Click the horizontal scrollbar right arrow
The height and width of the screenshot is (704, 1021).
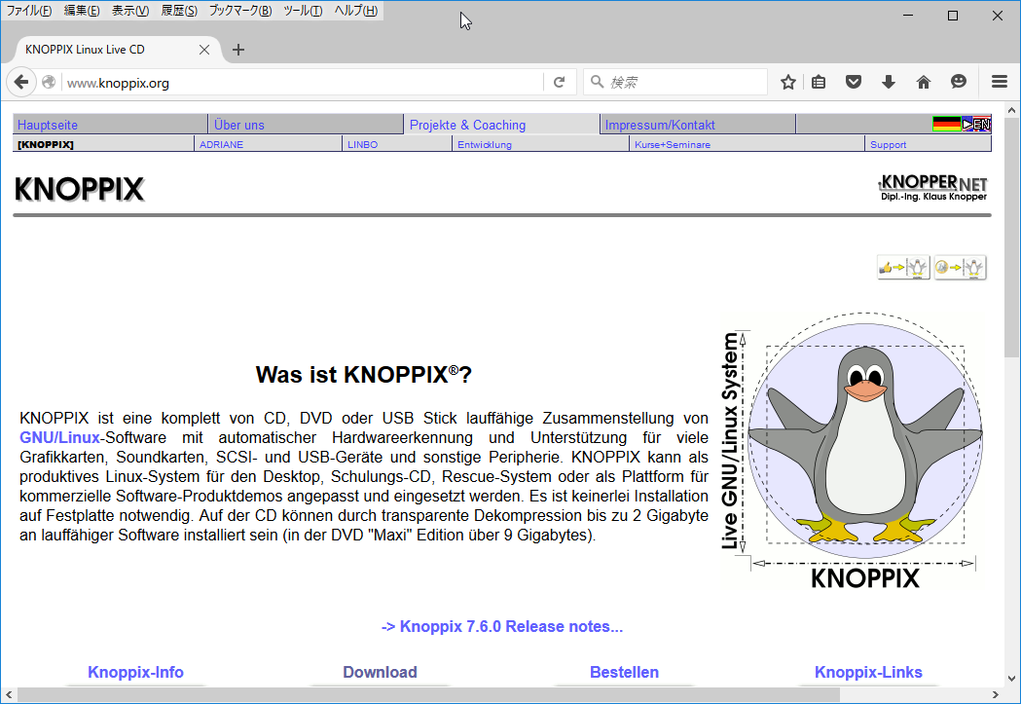pyautogui.click(x=996, y=695)
